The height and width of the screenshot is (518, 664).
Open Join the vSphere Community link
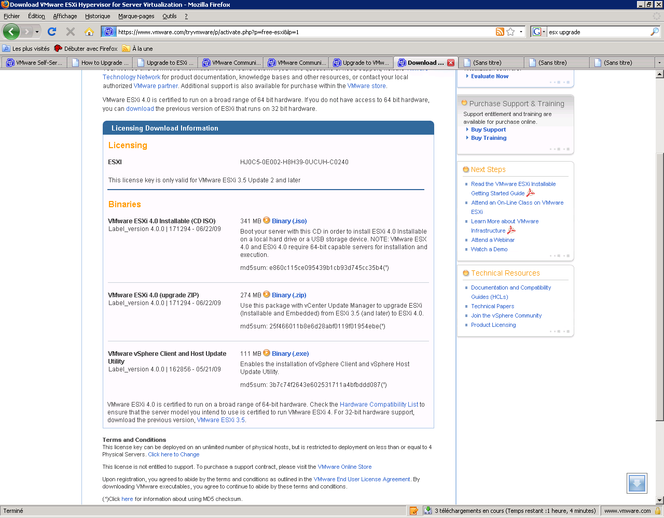(x=506, y=315)
